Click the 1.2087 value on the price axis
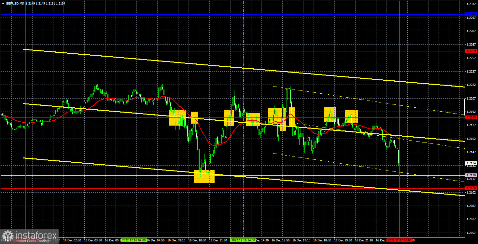This screenshot has width=478, height=244. click(x=471, y=206)
